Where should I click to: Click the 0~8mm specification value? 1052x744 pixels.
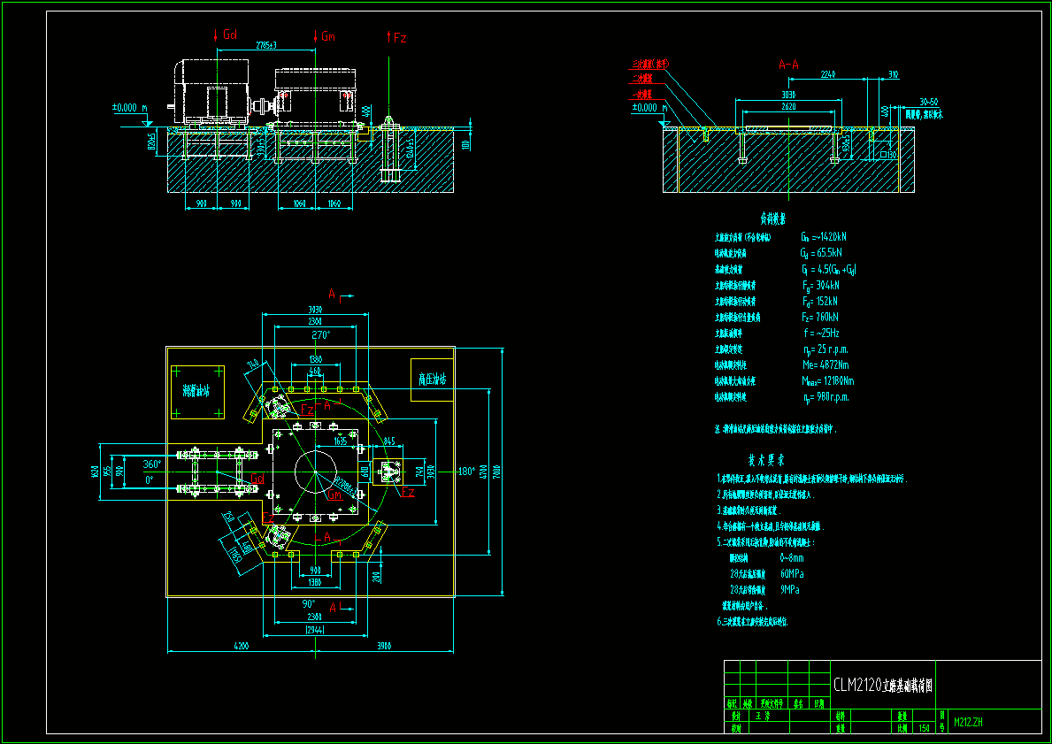792,558
